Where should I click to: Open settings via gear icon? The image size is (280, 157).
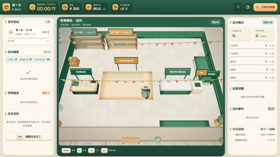(248, 7)
